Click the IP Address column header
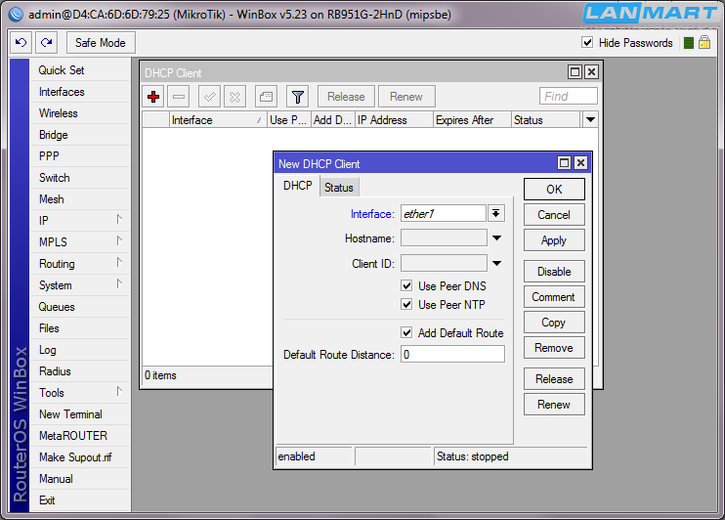Image resolution: width=725 pixels, height=520 pixels. pos(395,120)
